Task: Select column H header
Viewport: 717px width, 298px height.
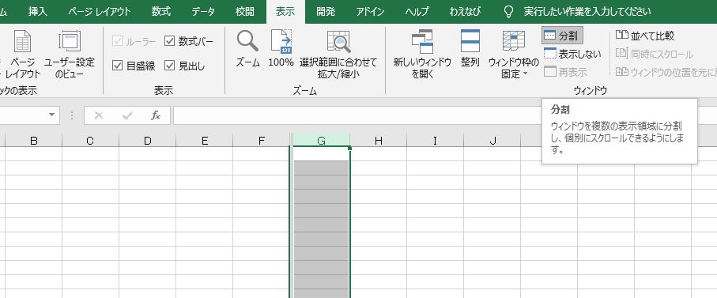Action: coord(378,141)
